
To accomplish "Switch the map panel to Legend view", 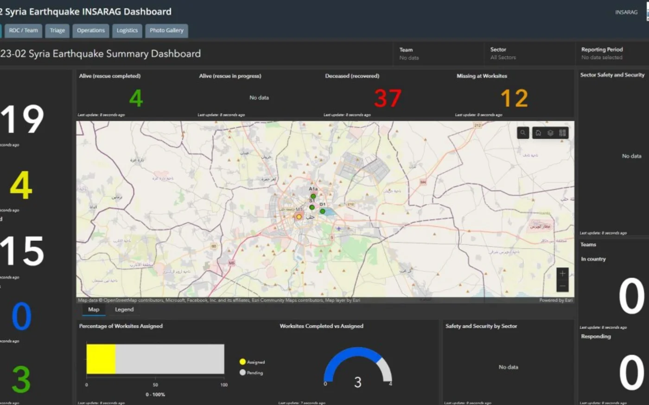I will click(124, 309).
